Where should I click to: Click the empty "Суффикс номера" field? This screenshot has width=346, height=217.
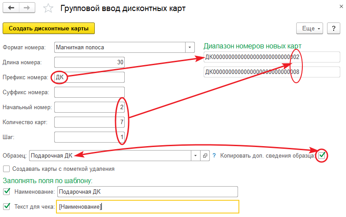click(89, 92)
